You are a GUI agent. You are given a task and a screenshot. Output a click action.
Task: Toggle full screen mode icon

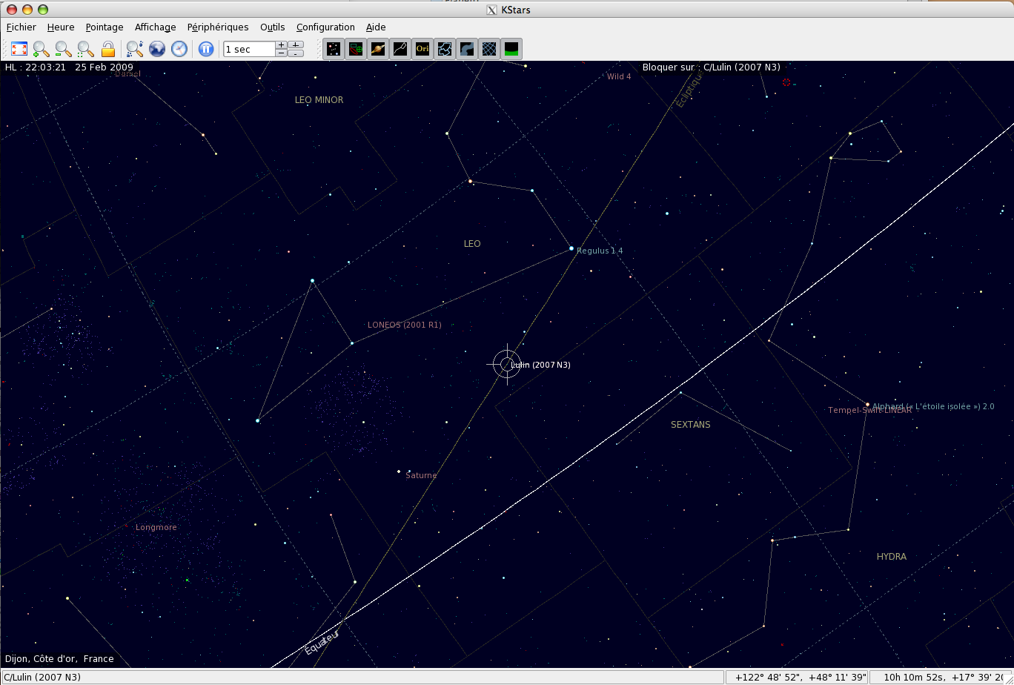tap(19, 49)
